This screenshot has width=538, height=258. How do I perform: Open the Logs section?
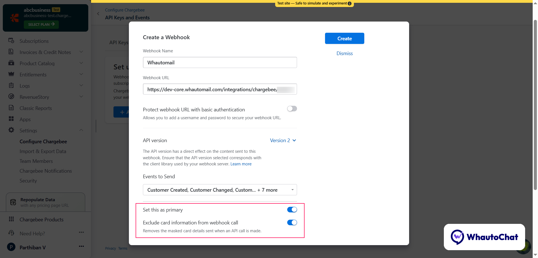click(x=25, y=86)
